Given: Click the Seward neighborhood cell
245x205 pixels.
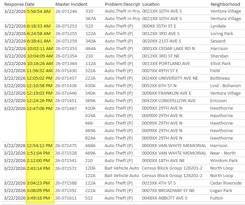Looking at the screenshot, I should (218, 41).
